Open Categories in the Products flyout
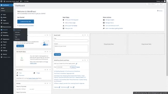Image resolution: width=168 pixels, height=94 pixels. tap(18, 35)
